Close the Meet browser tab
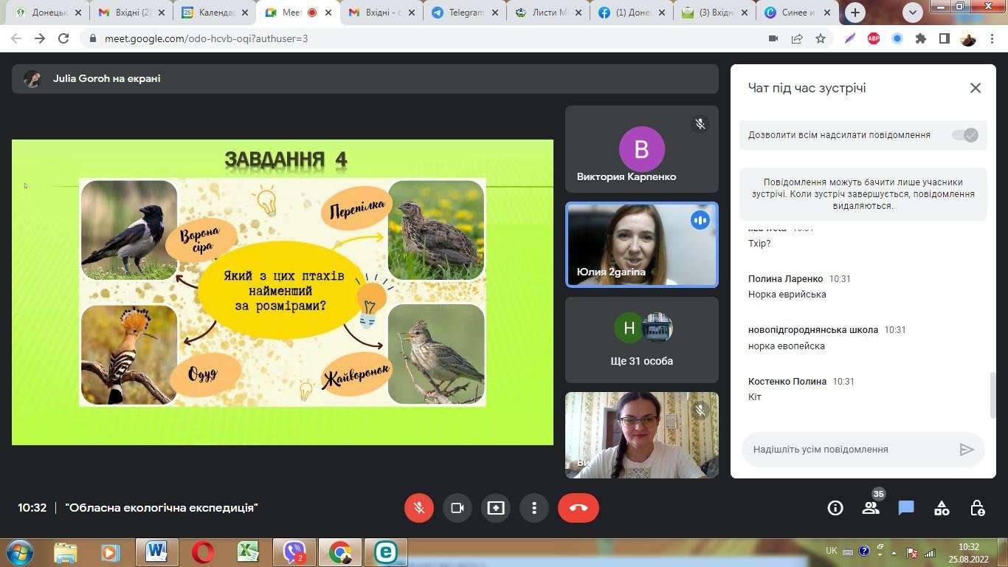Image resolution: width=1008 pixels, height=567 pixels. [x=328, y=13]
